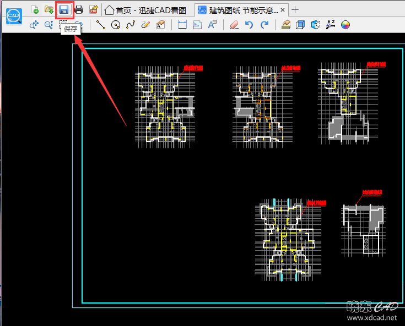The image size is (405, 326).
Task: Print the drawing using the printer icon
Action: [79, 9]
